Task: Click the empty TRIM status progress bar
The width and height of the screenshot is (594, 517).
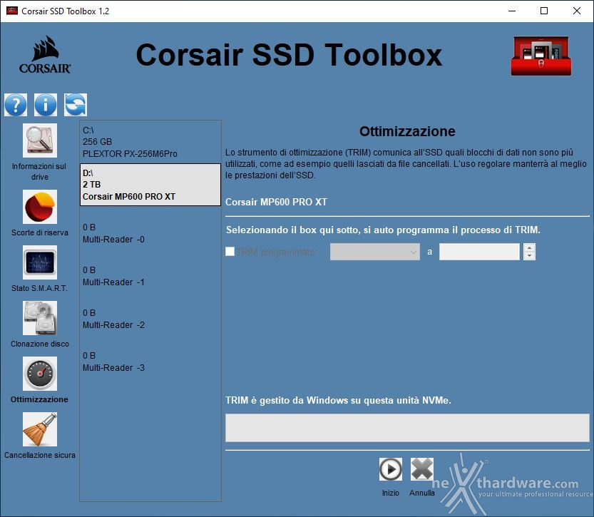Action: (407, 428)
